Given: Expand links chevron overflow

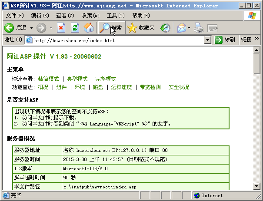Looking at the screenshot, I should [x=256, y=39].
